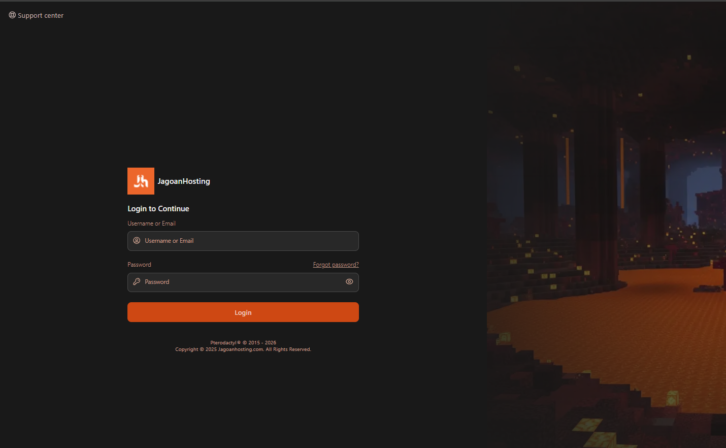Viewport: 726px width, 448px height.
Task: Click the key icon inside Password field
Action: (137, 281)
